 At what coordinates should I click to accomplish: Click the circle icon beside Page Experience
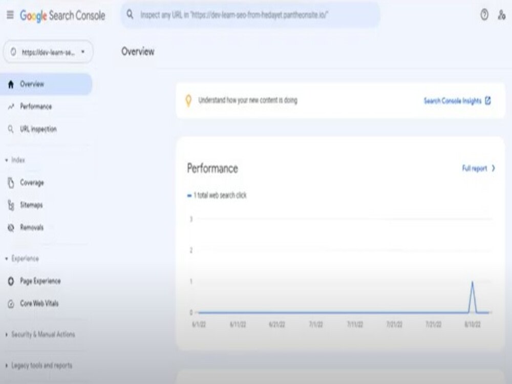pyautogui.click(x=11, y=282)
